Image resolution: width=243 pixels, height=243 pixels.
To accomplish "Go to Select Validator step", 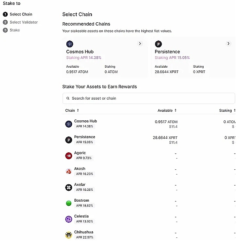I will 23,22.
